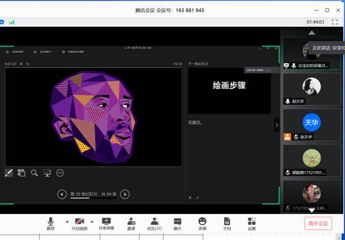The height and width of the screenshot is (240, 345).
Task: Show more participants with the down arrow
Action: coord(311,210)
